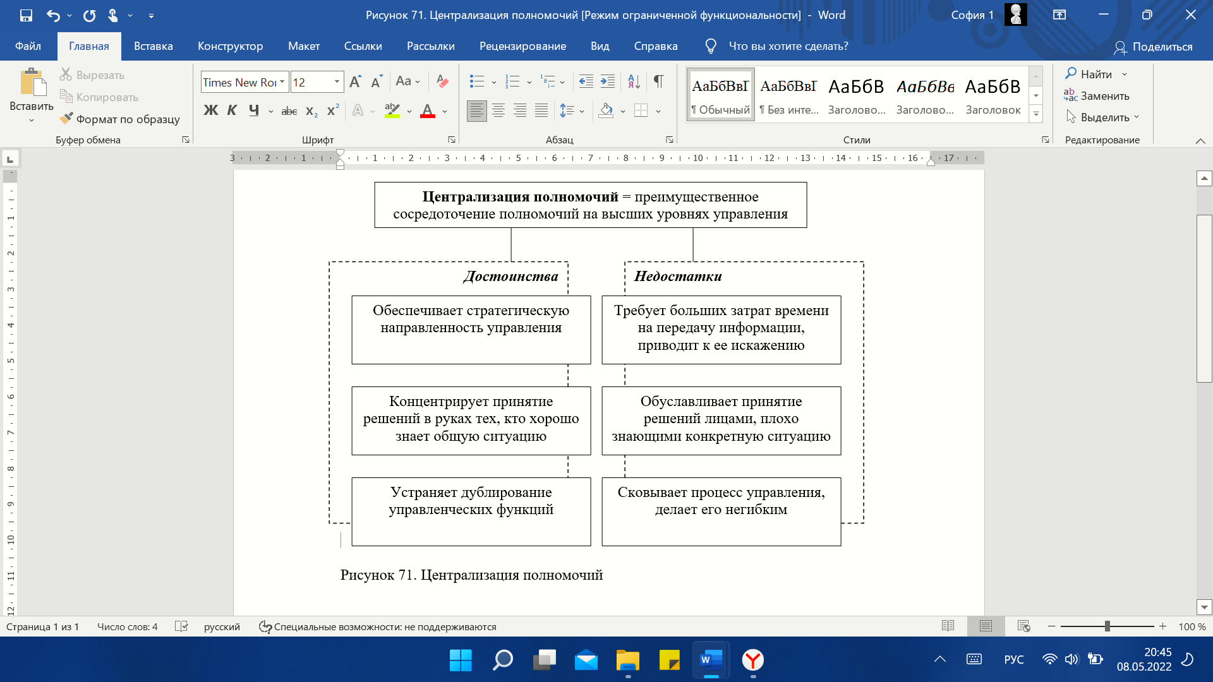1213x682 pixels.
Task: Open File Explorer from the taskbar
Action: point(627,660)
